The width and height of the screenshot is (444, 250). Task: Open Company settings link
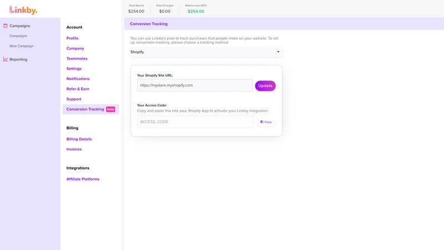pos(75,48)
